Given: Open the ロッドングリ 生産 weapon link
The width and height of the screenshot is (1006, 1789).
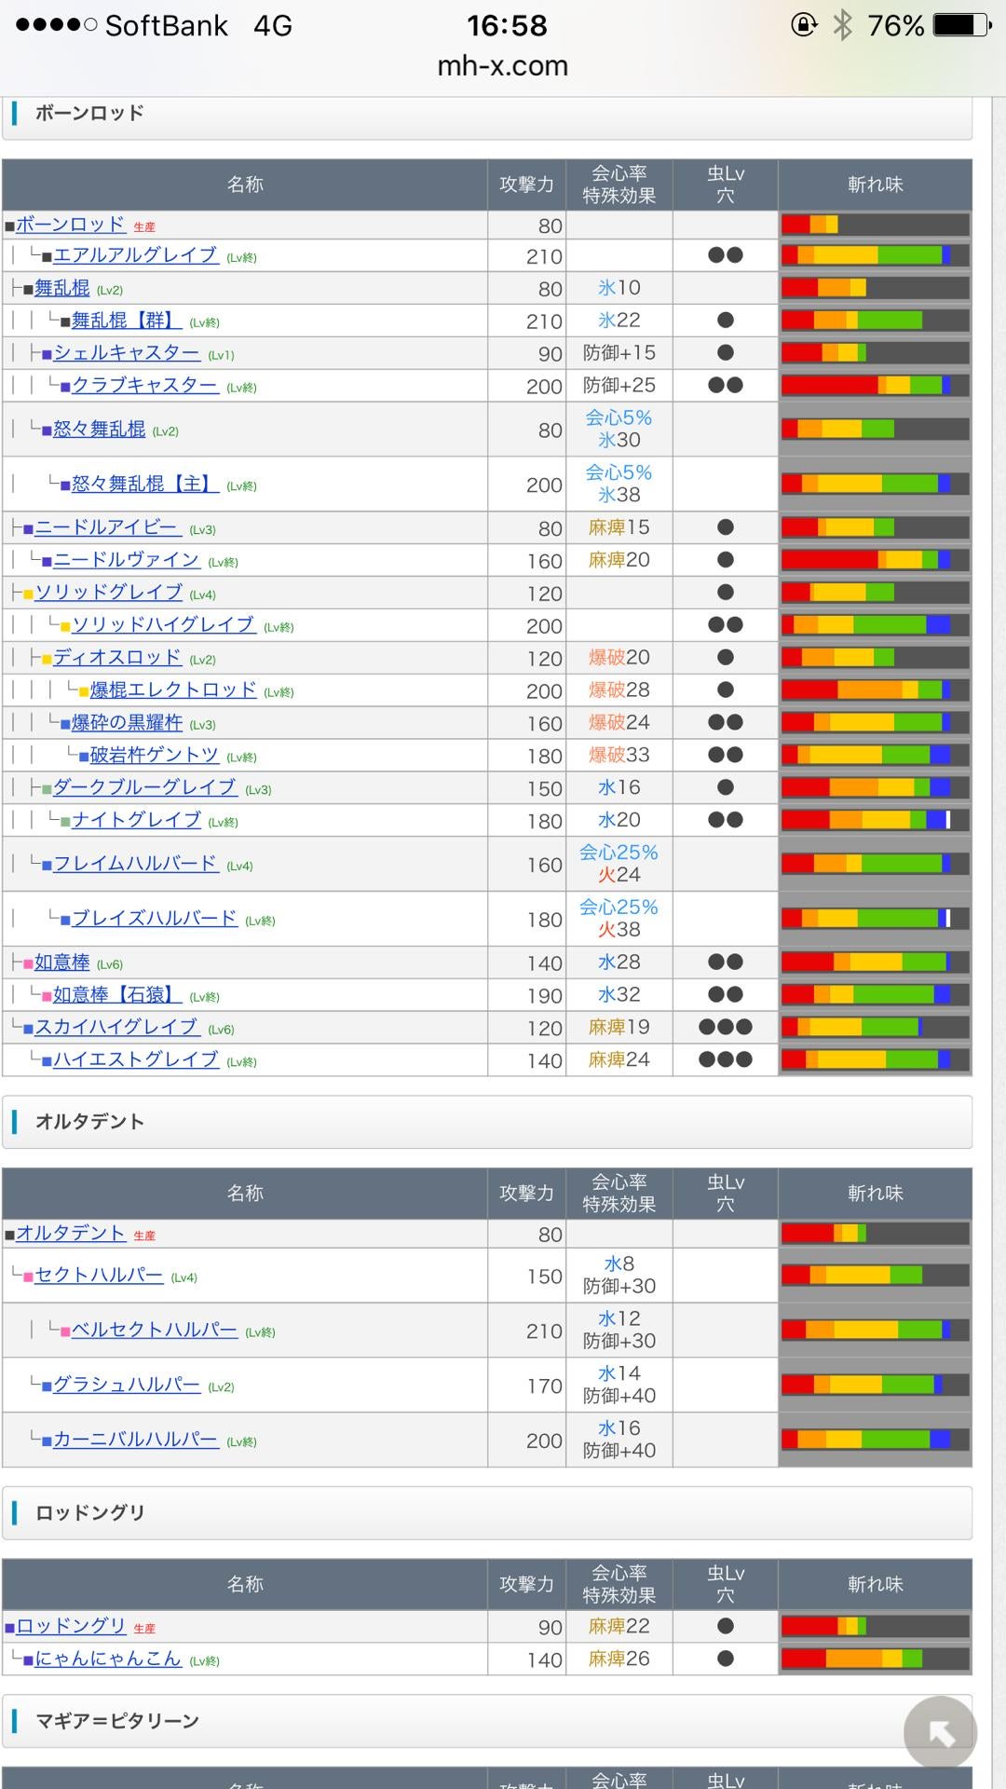Looking at the screenshot, I should click(x=70, y=1627).
